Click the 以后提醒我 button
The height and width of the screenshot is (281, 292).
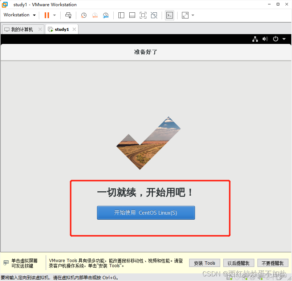click(x=239, y=263)
